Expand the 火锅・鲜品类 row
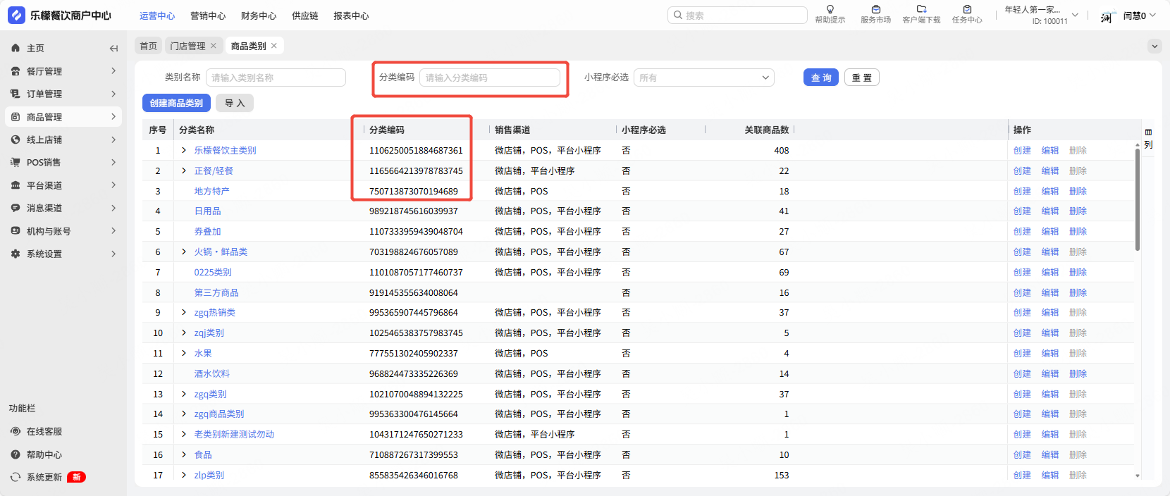 (184, 252)
